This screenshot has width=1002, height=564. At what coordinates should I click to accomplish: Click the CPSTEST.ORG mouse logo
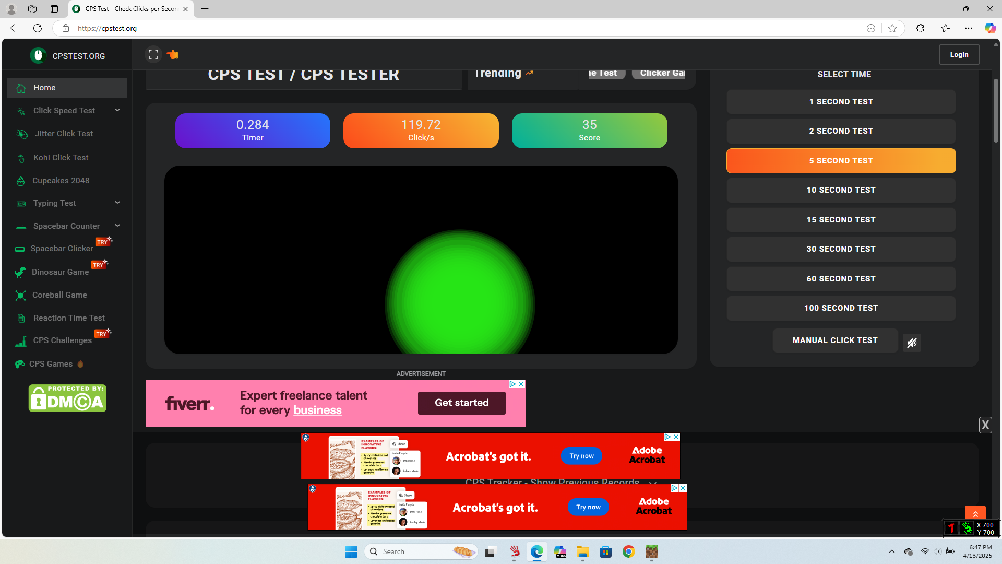tap(38, 55)
